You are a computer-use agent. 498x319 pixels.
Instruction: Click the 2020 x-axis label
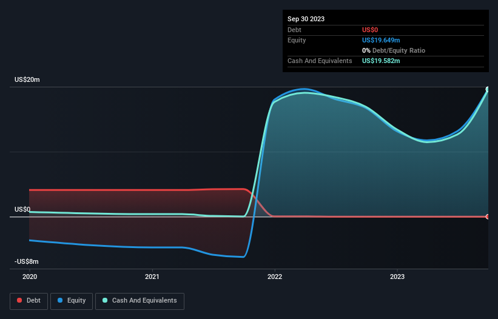point(30,277)
